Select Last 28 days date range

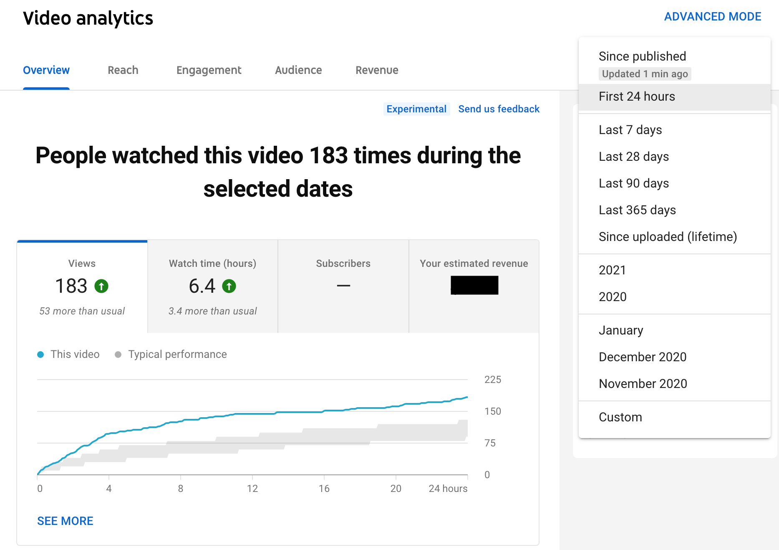pos(633,157)
